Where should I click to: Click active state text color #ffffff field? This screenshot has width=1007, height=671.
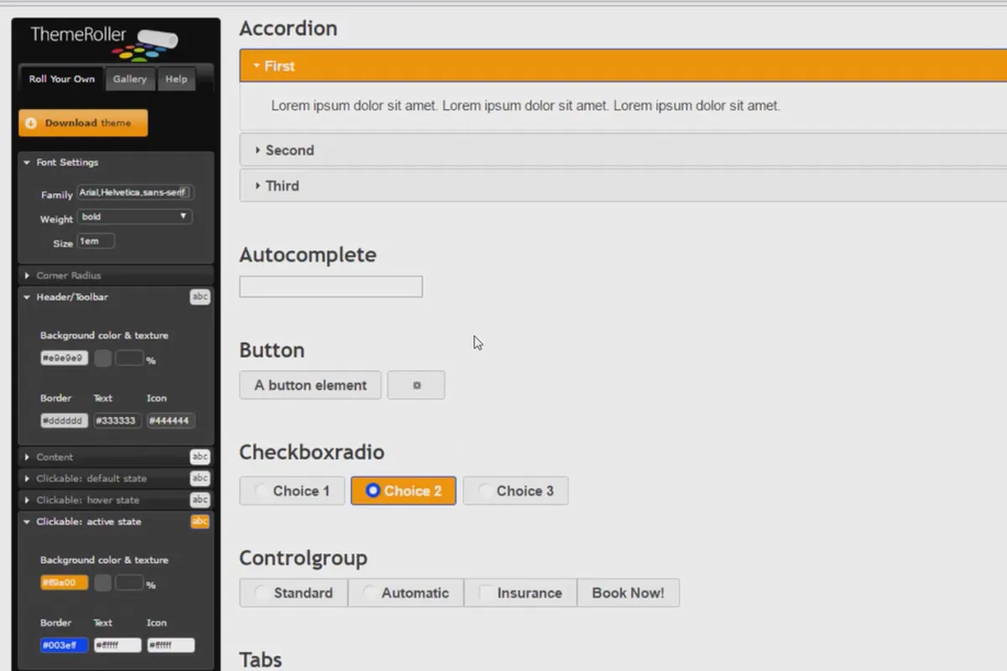117,646
